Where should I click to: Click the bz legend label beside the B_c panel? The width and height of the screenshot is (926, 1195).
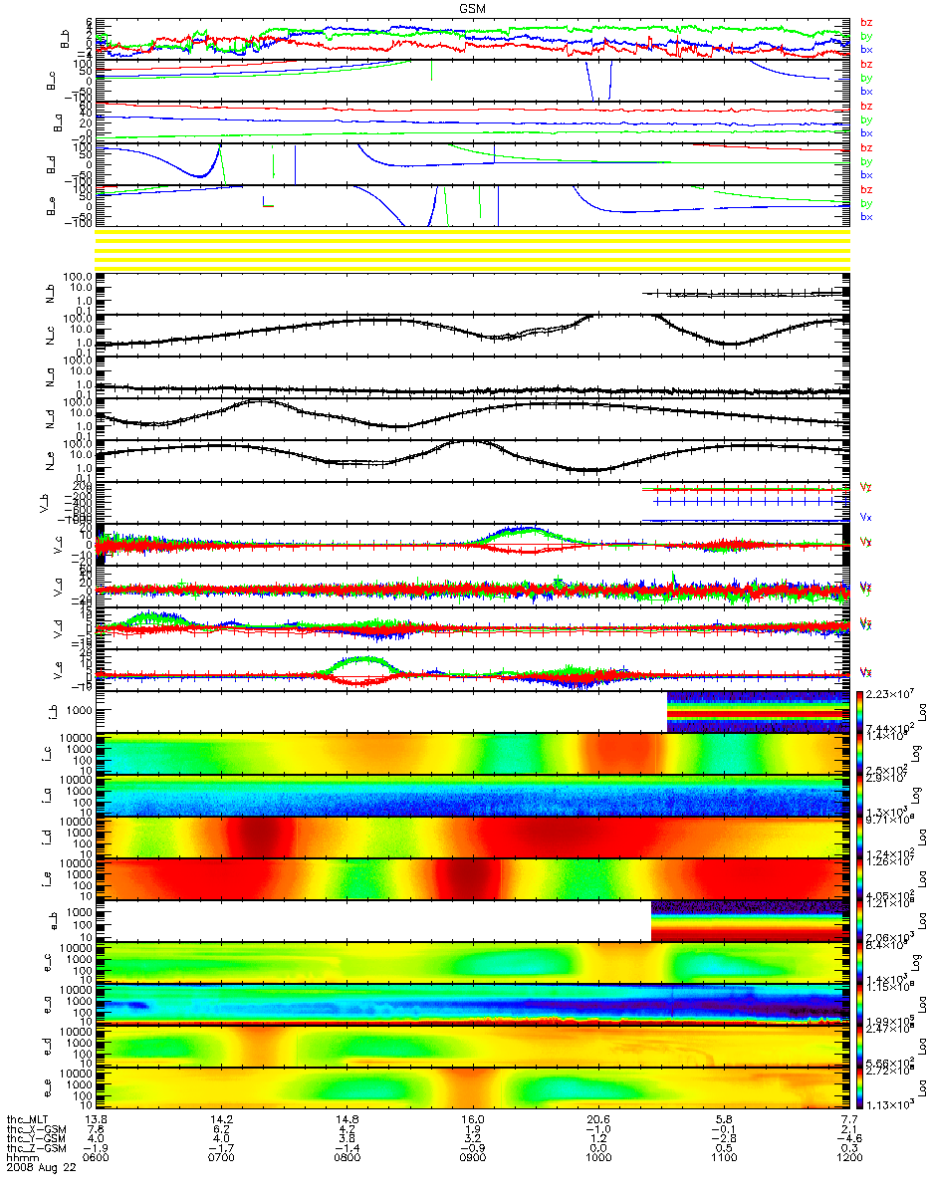point(865,65)
